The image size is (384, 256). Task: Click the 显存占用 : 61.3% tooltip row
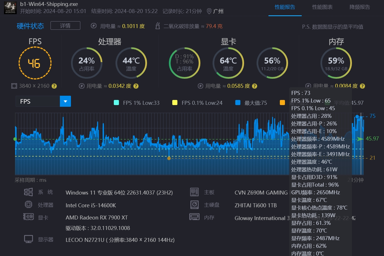tap(311, 223)
